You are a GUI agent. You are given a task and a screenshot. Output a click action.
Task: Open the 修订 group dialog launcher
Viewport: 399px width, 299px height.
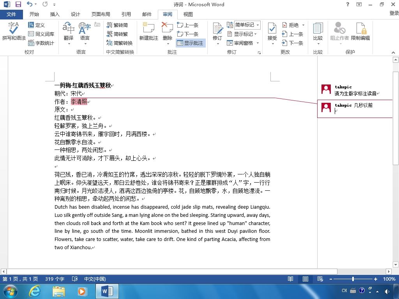click(x=259, y=53)
